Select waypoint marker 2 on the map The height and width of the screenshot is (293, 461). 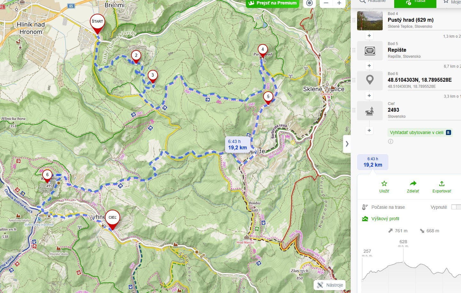coord(136,56)
